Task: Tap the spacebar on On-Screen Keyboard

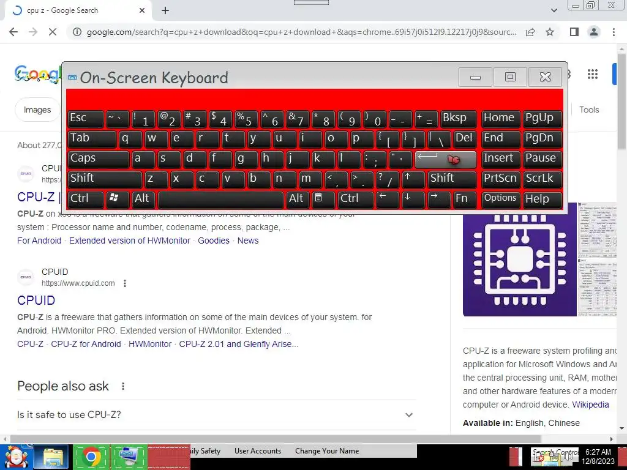Action: tap(220, 200)
